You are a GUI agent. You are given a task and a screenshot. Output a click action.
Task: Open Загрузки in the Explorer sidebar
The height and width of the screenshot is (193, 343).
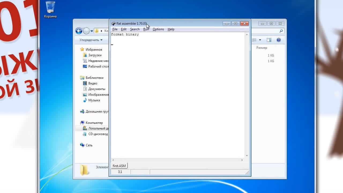tap(95, 55)
